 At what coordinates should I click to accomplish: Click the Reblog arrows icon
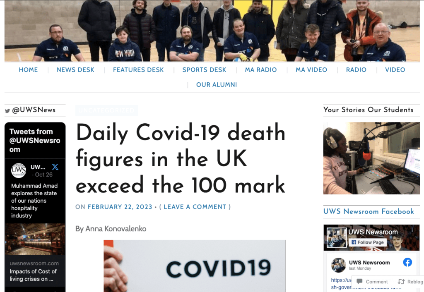coord(401,282)
